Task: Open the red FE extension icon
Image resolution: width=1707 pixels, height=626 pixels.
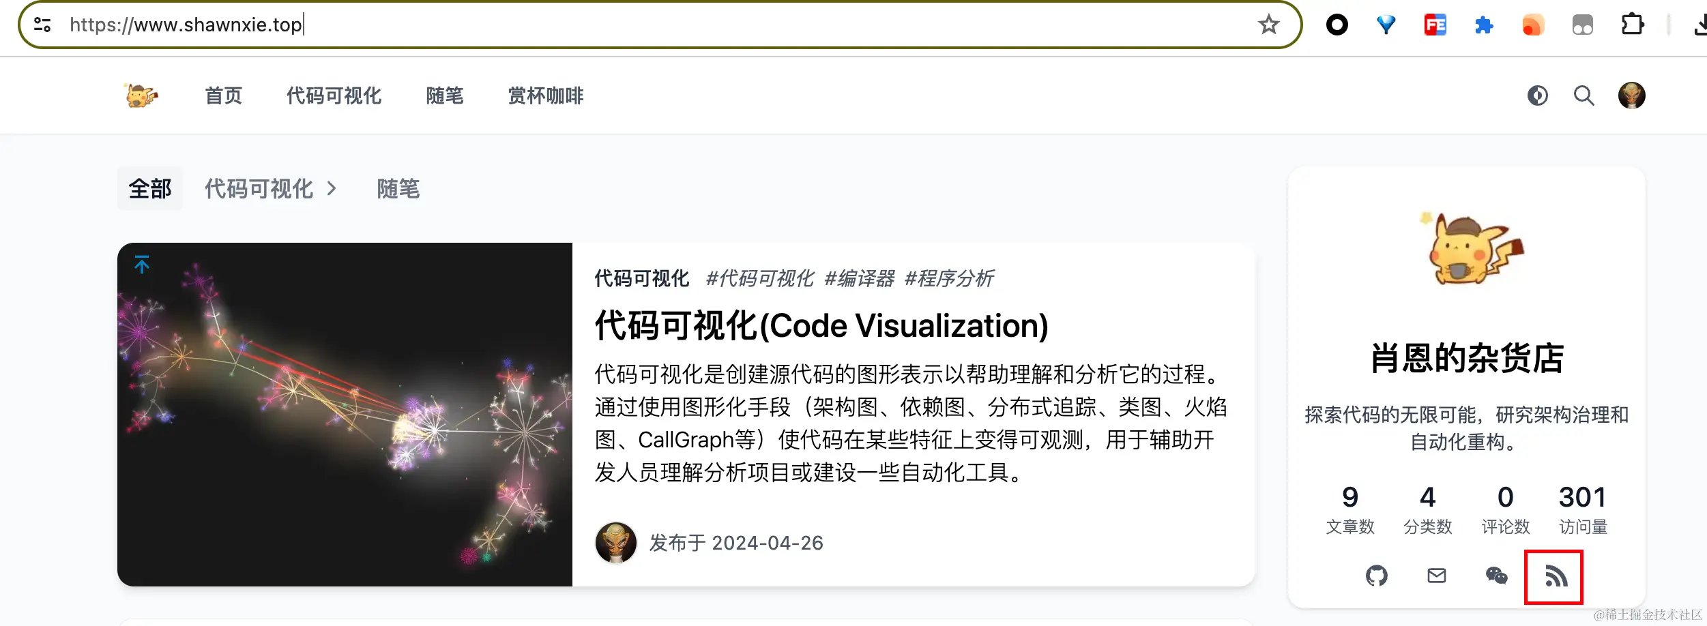Action: pos(1435,25)
